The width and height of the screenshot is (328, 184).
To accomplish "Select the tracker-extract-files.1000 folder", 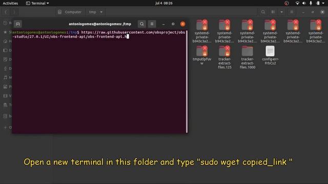I will click(247, 57).
